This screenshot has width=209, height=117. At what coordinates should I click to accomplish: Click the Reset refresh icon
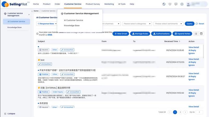tap(197, 24)
